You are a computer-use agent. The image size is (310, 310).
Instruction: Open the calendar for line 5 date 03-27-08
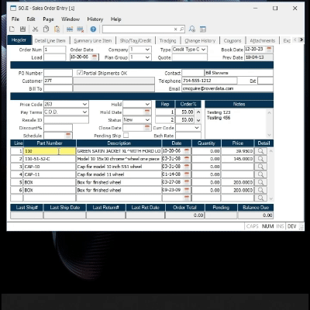pyautogui.click(x=187, y=182)
